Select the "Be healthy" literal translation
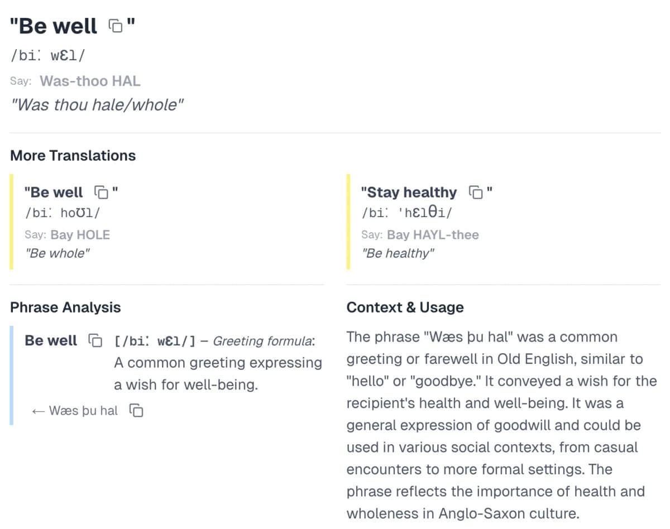The image size is (670, 529). tap(398, 253)
